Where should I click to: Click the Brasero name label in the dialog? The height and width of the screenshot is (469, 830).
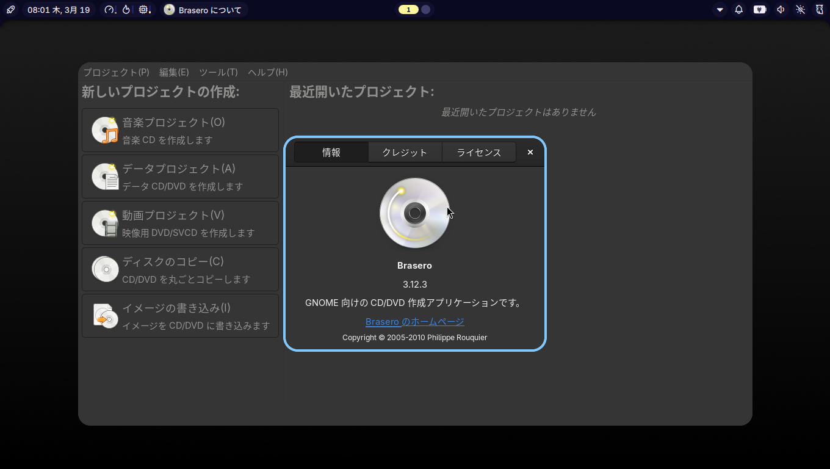(x=415, y=266)
